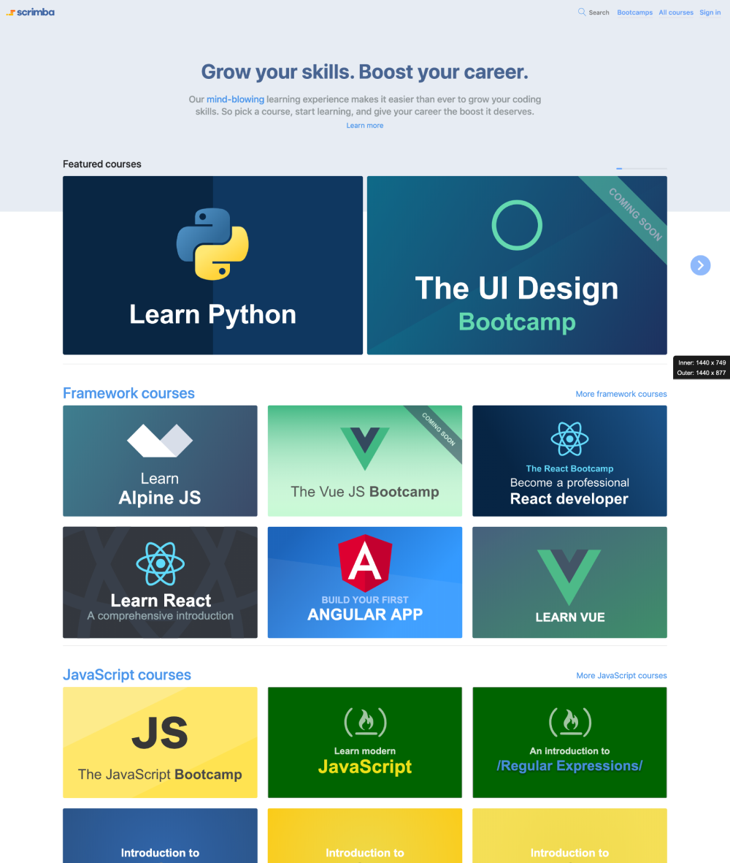Advance the featured carousel with the arrow button
The height and width of the screenshot is (863, 730).
(x=700, y=265)
